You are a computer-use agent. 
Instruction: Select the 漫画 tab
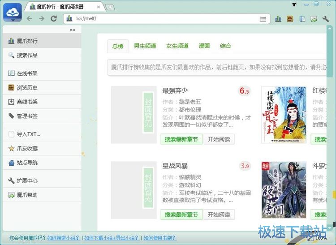(204, 46)
